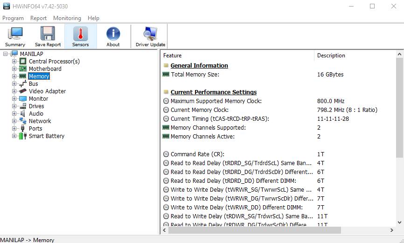This screenshot has width=404, height=243.
Task: Click the HWiNFO64 title bar app icon
Action: (7, 6)
